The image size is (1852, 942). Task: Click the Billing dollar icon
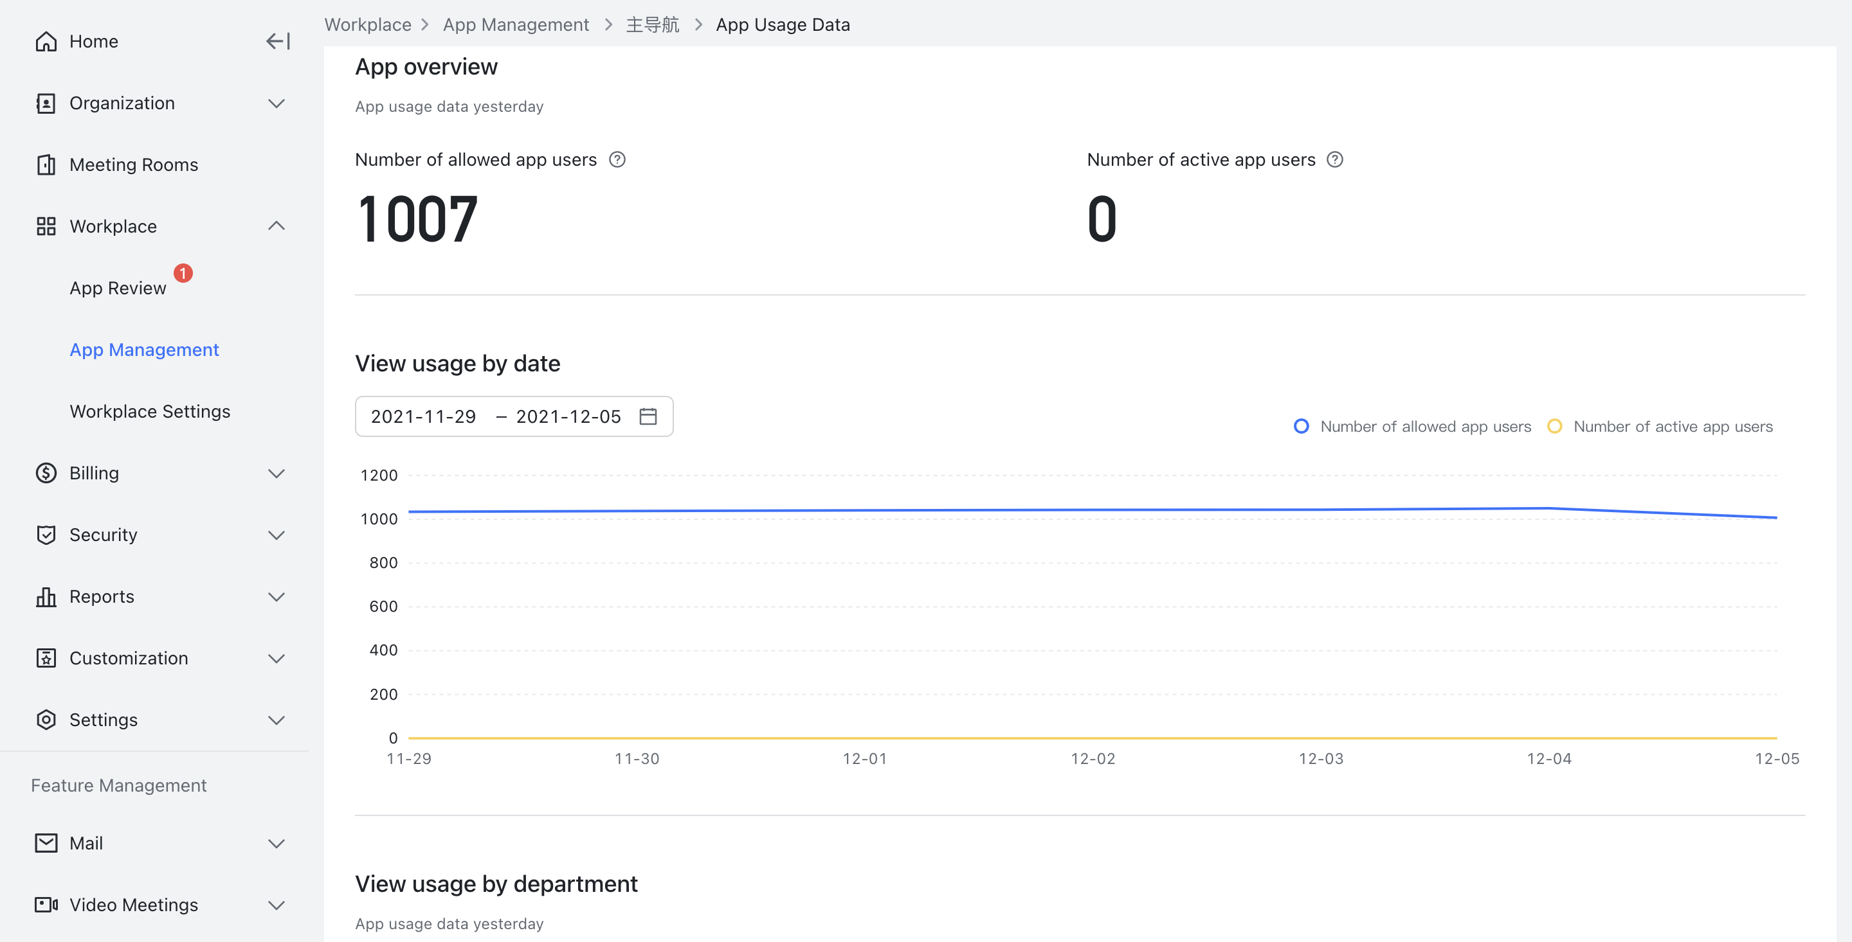[46, 474]
